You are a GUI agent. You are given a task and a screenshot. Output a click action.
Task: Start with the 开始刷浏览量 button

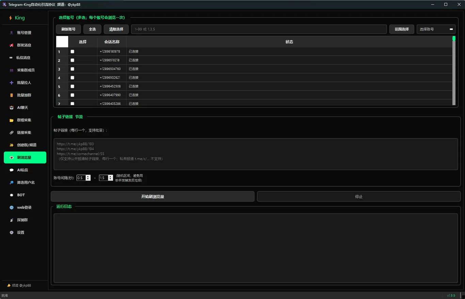pyautogui.click(x=153, y=197)
